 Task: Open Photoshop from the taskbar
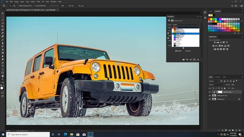coord(90,134)
